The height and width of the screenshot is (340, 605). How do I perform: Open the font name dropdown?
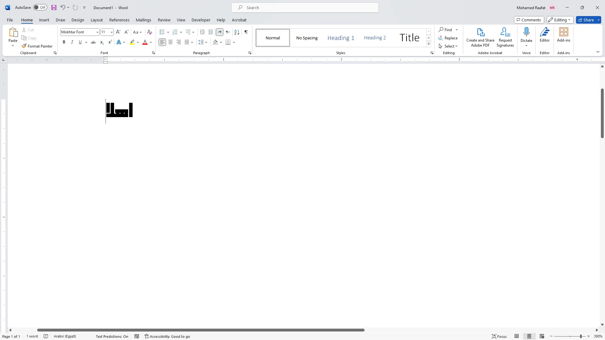click(97, 32)
